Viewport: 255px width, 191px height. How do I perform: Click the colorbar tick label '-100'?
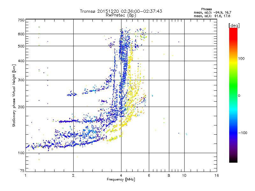pyautogui.click(x=243, y=133)
